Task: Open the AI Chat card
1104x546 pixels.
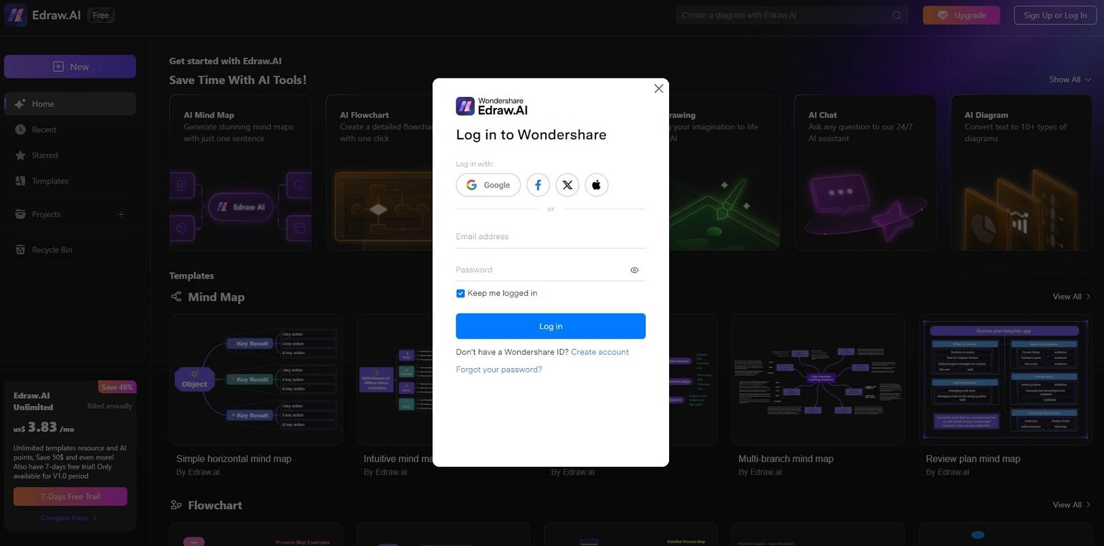Action: [x=865, y=172]
